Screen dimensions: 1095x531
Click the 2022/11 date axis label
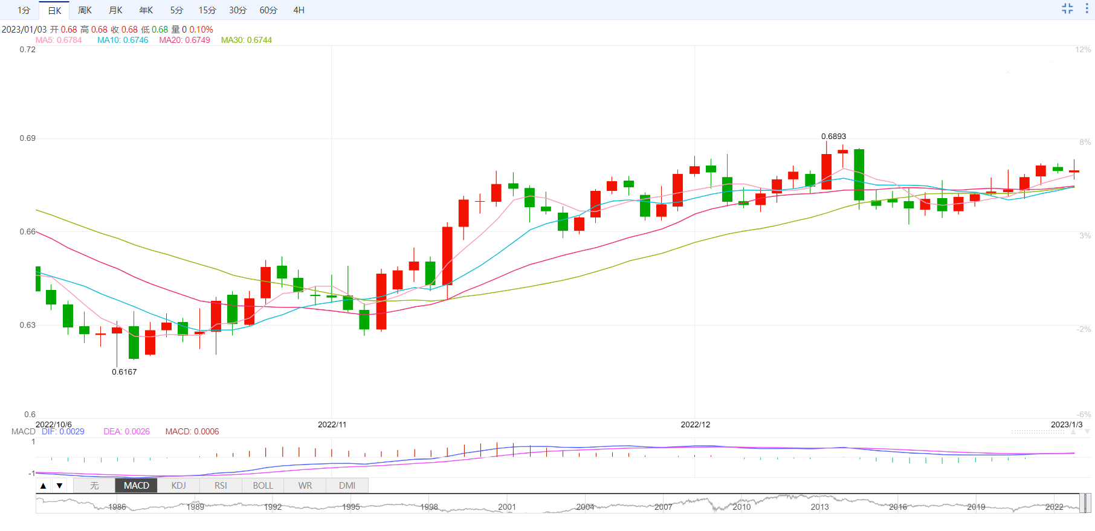332,425
